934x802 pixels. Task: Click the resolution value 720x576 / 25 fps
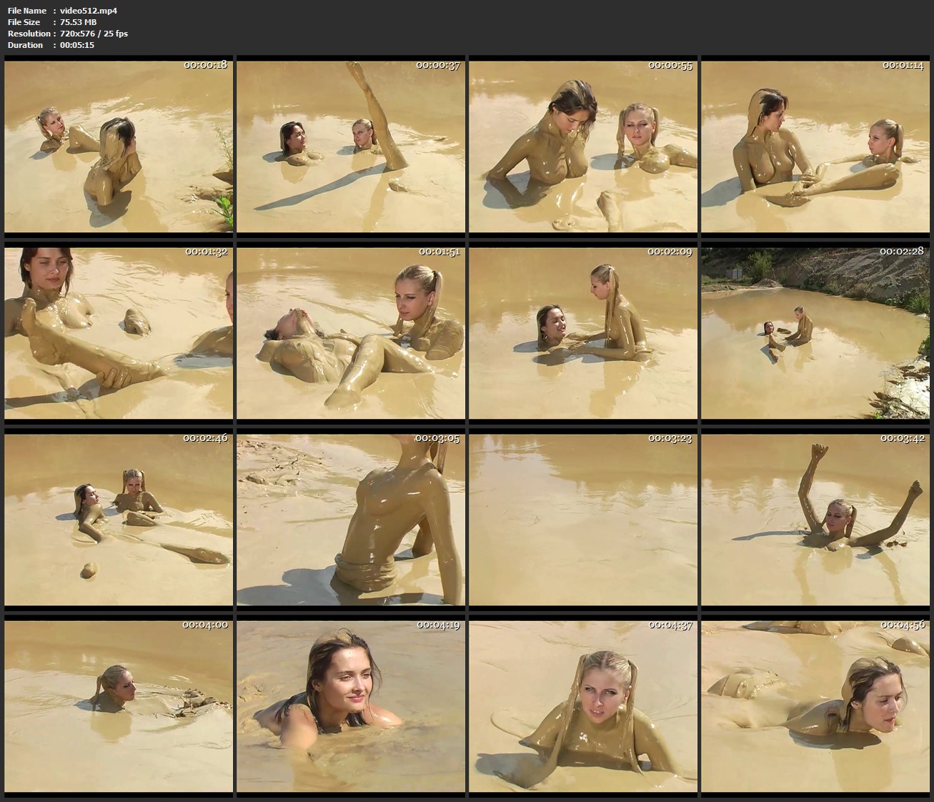94,34
